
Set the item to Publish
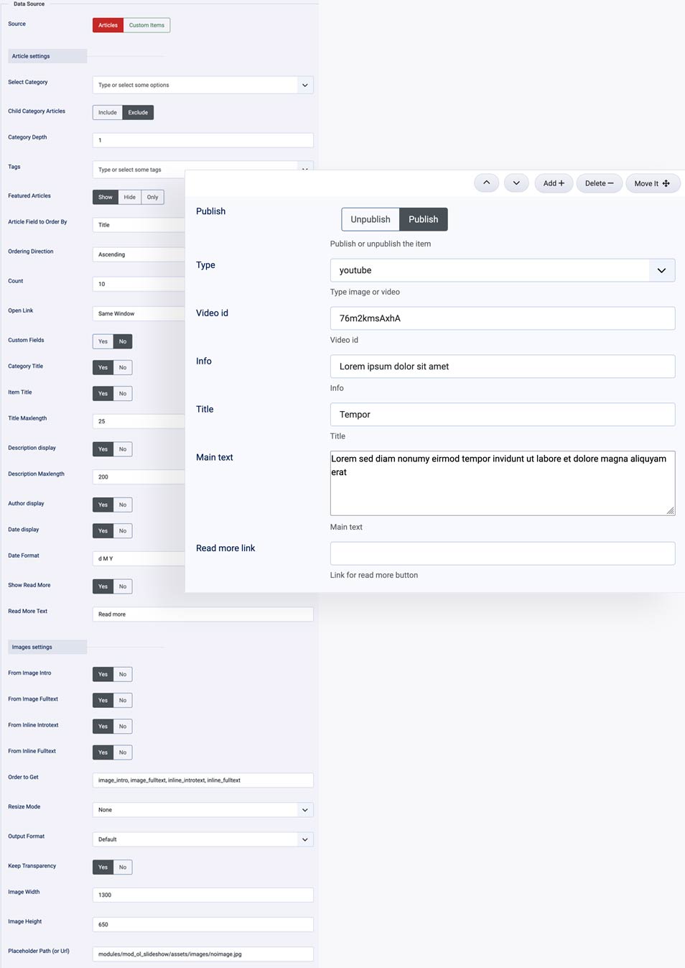pyautogui.click(x=423, y=219)
